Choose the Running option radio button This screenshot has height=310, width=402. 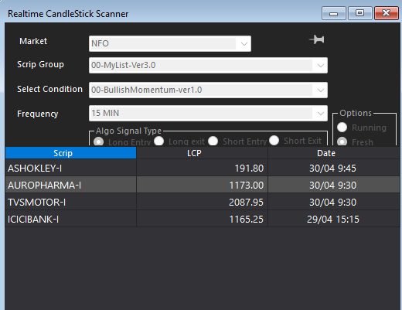click(342, 128)
